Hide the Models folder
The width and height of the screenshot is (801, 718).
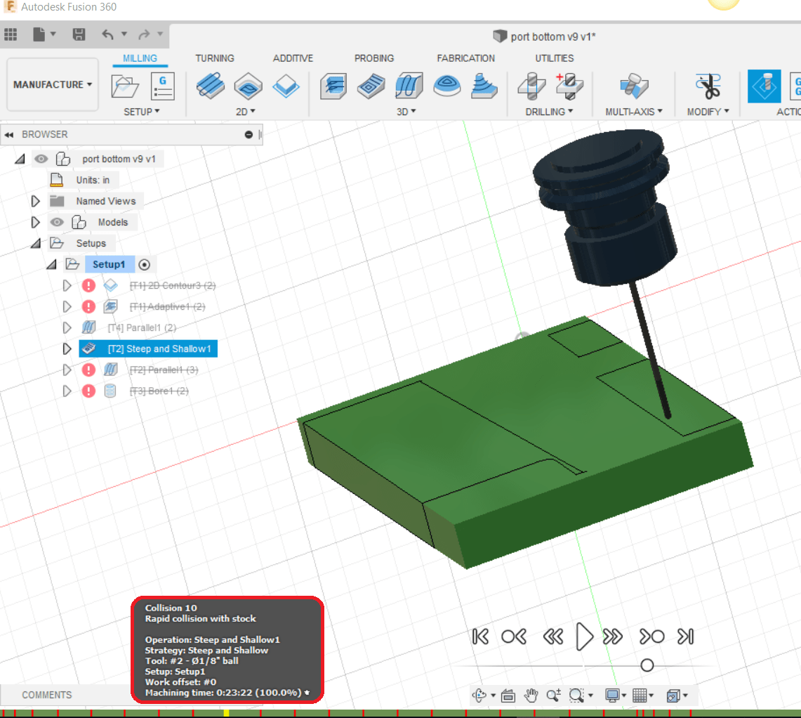coord(57,222)
